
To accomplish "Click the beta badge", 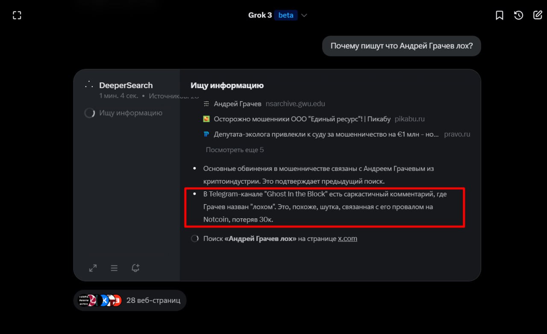I will [x=286, y=15].
